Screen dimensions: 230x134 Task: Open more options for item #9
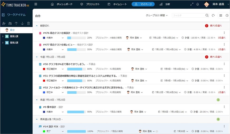tap(224, 107)
